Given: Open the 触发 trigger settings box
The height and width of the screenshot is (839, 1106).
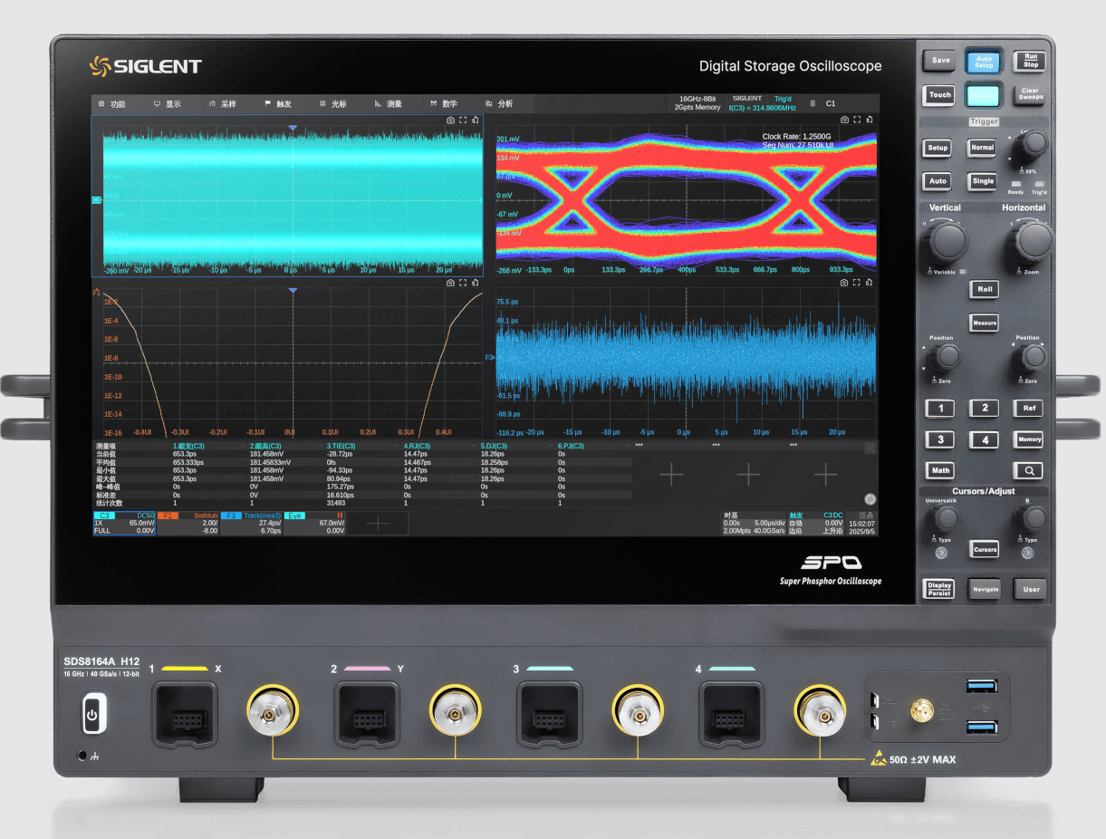Looking at the screenshot, I should [816, 524].
